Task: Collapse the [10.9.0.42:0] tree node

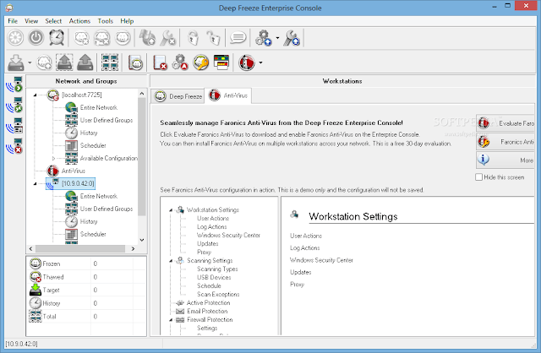Action: [x=36, y=183]
